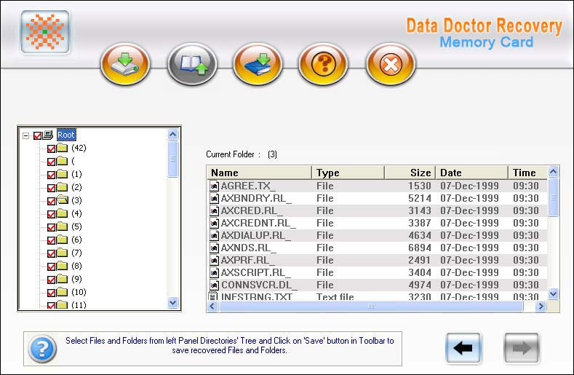Click the grayed-out next arrow button
The height and width of the screenshot is (375, 574).
coord(522,348)
